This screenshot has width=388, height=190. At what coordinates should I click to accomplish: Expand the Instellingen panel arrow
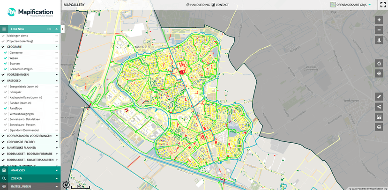pos(56,186)
